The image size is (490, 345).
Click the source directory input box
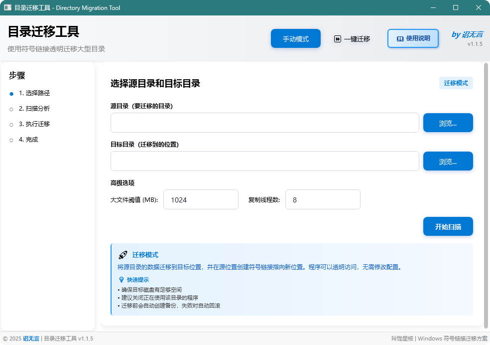coord(264,123)
